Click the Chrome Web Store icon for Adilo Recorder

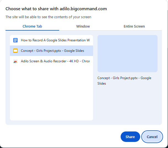point(15,61)
